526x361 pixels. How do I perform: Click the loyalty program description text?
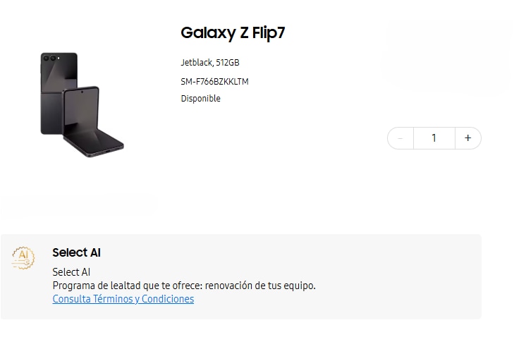click(184, 286)
